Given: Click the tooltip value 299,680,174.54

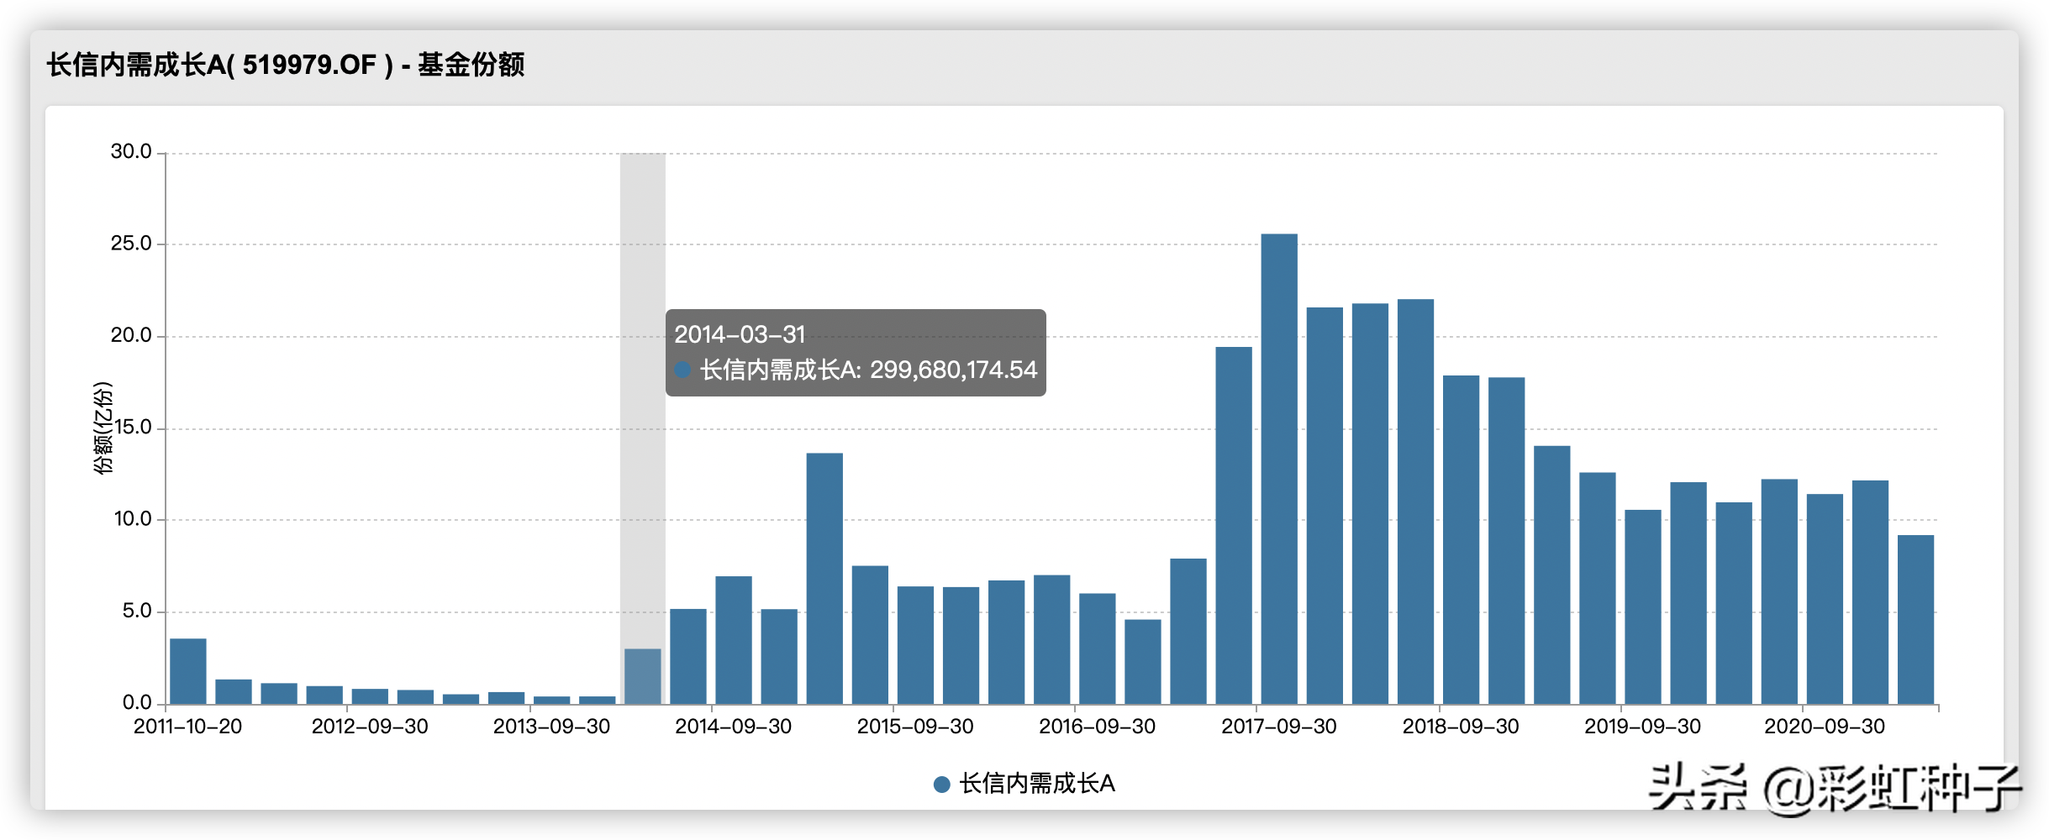Looking at the screenshot, I should [954, 370].
